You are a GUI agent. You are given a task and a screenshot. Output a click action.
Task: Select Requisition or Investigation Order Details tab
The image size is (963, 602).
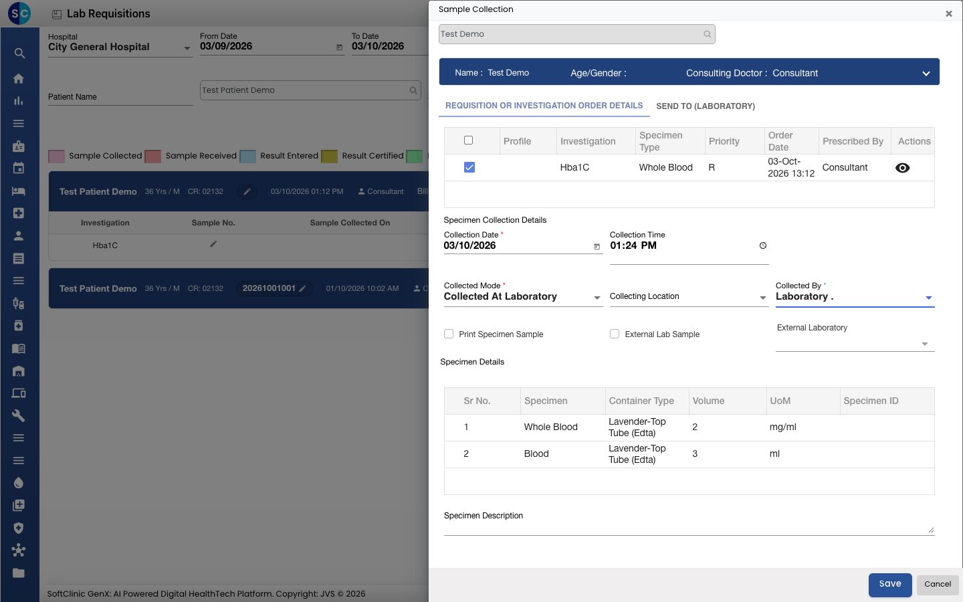(x=544, y=106)
